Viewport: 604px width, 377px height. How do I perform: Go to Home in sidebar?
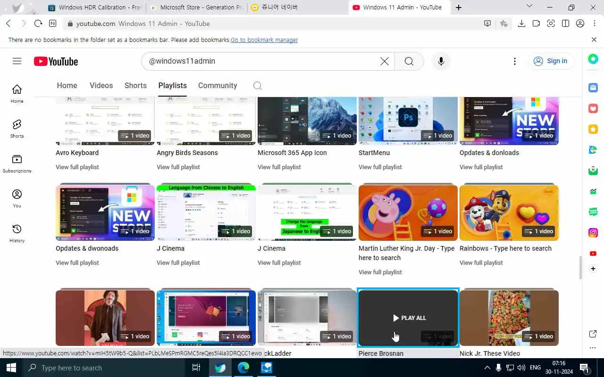pos(17,94)
